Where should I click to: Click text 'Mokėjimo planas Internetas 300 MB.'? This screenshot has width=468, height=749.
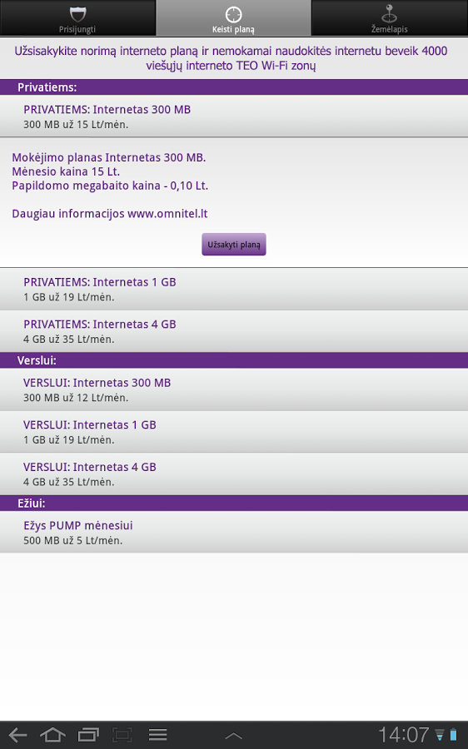point(109,157)
